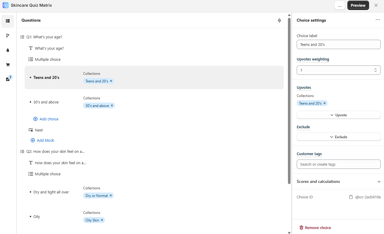This screenshot has height=234, width=384.
Task: Click the Choice ID value qbcc-2acb910e
Action: pyautogui.click(x=368, y=197)
